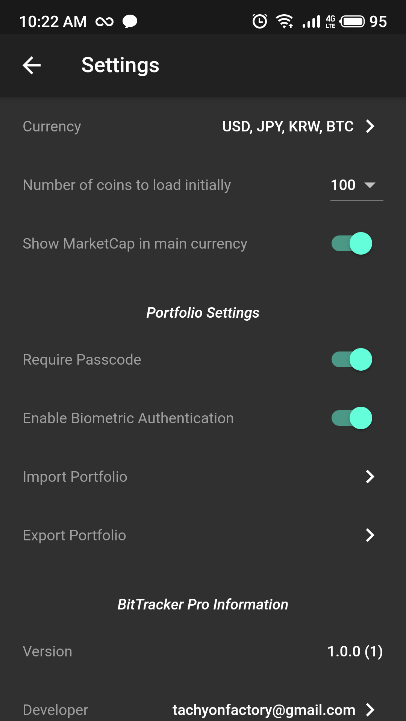The height and width of the screenshot is (721, 406).
Task: Tap the 4G LTE signal icon
Action: pos(330,21)
